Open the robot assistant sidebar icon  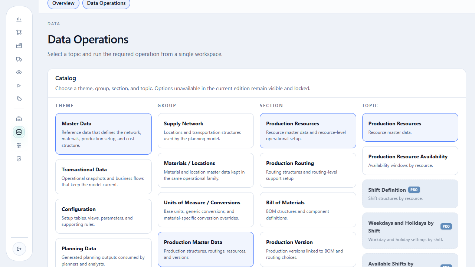click(19, 119)
